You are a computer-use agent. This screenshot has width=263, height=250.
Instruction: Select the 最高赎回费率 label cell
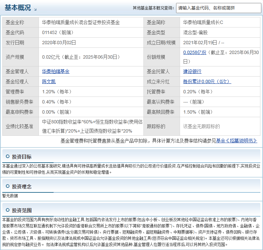click(162, 112)
